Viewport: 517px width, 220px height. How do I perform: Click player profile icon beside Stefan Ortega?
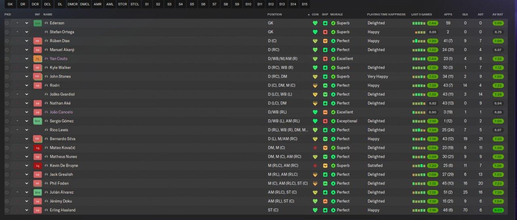click(x=46, y=32)
